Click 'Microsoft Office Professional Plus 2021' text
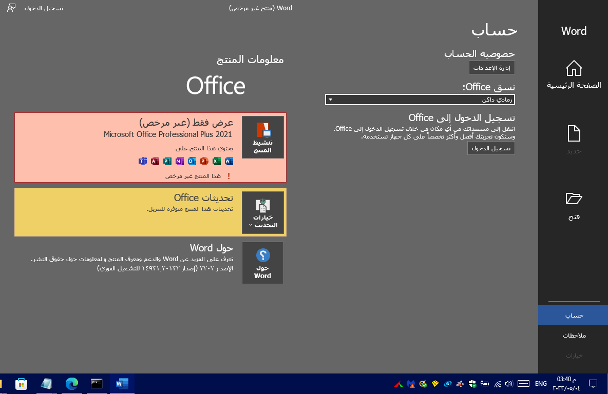608x394 pixels. click(x=168, y=134)
